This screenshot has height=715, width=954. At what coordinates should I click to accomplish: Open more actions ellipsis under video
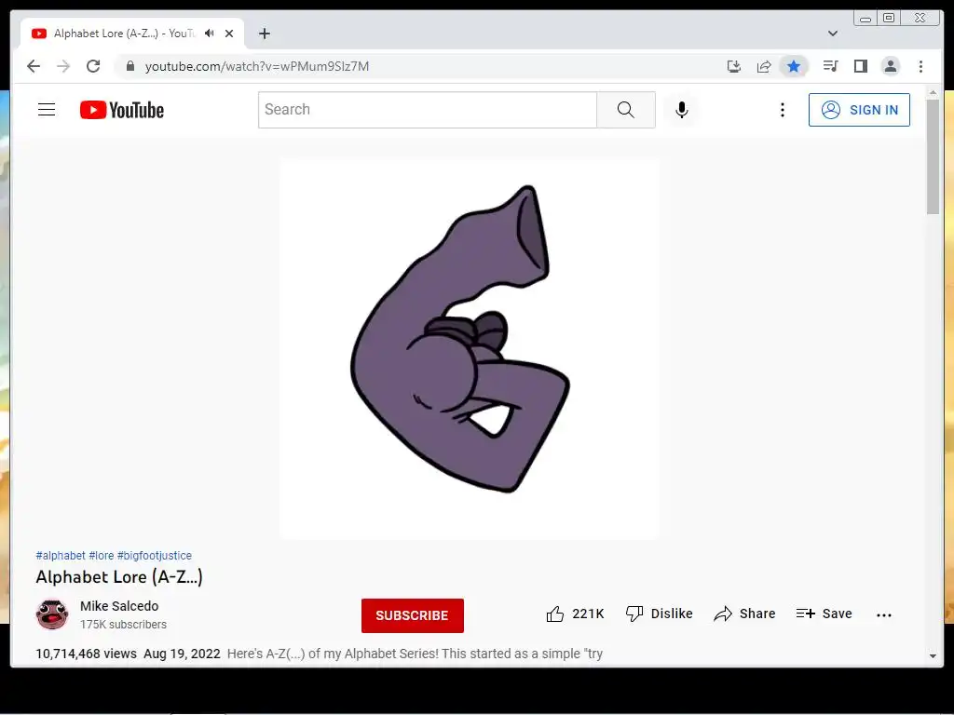pos(884,614)
